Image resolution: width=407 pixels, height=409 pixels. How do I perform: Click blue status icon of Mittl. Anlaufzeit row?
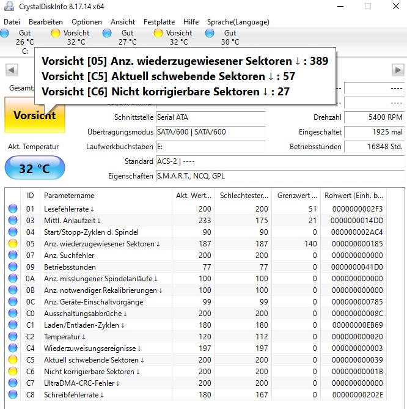point(13,221)
